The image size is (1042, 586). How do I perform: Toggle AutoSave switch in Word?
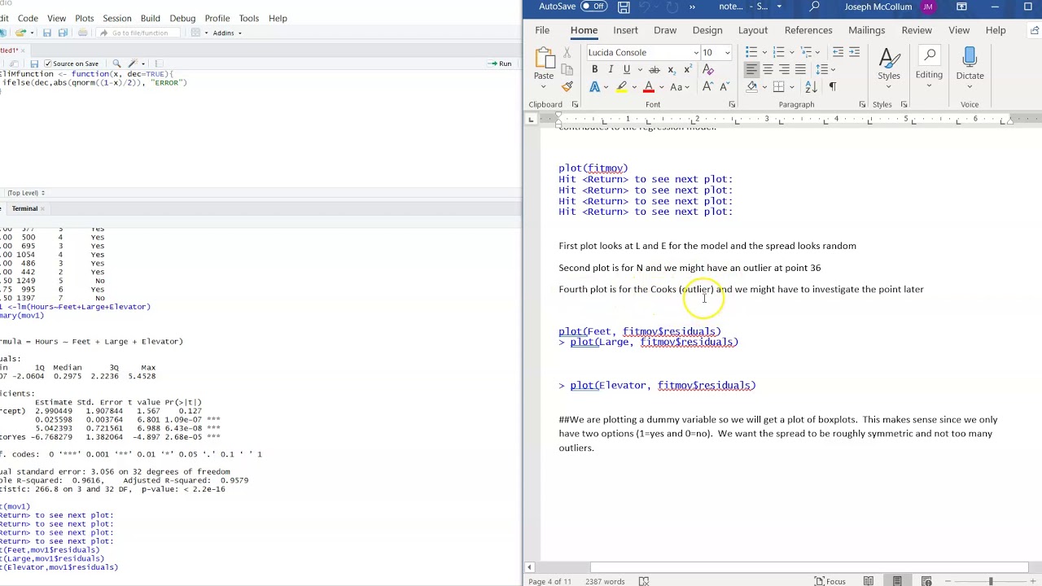coord(594,7)
